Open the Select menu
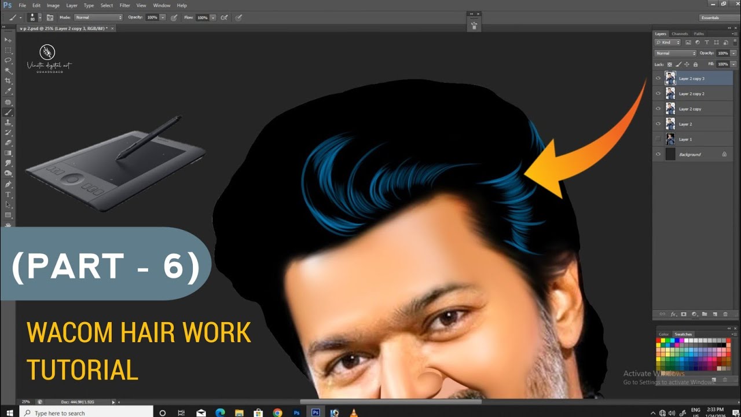 [x=107, y=5]
